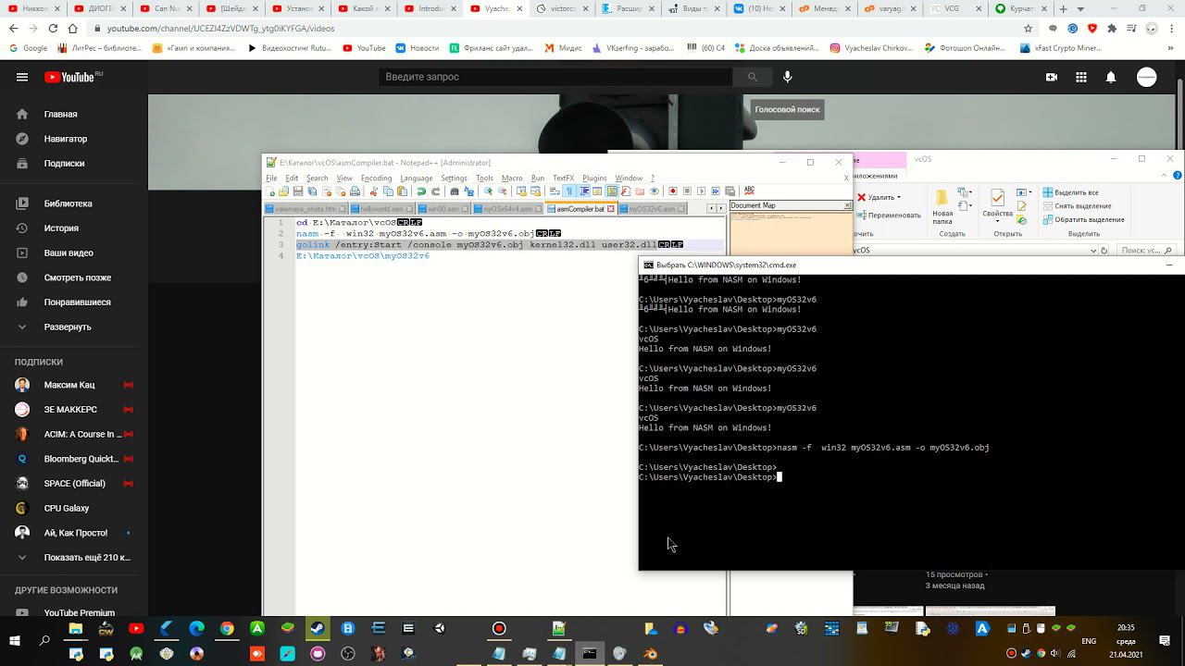The height and width of the screenshot is (666, 1185).
Task: Click the voice search microphone icon
Action: pyautogui.click(x=788, y=77)
